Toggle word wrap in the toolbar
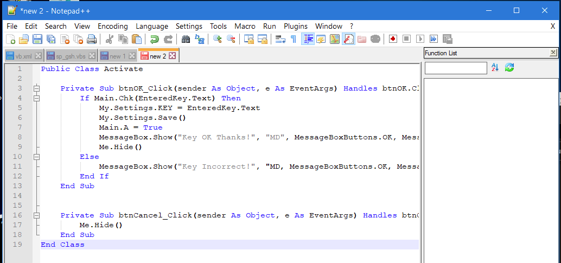 [280, 39]
